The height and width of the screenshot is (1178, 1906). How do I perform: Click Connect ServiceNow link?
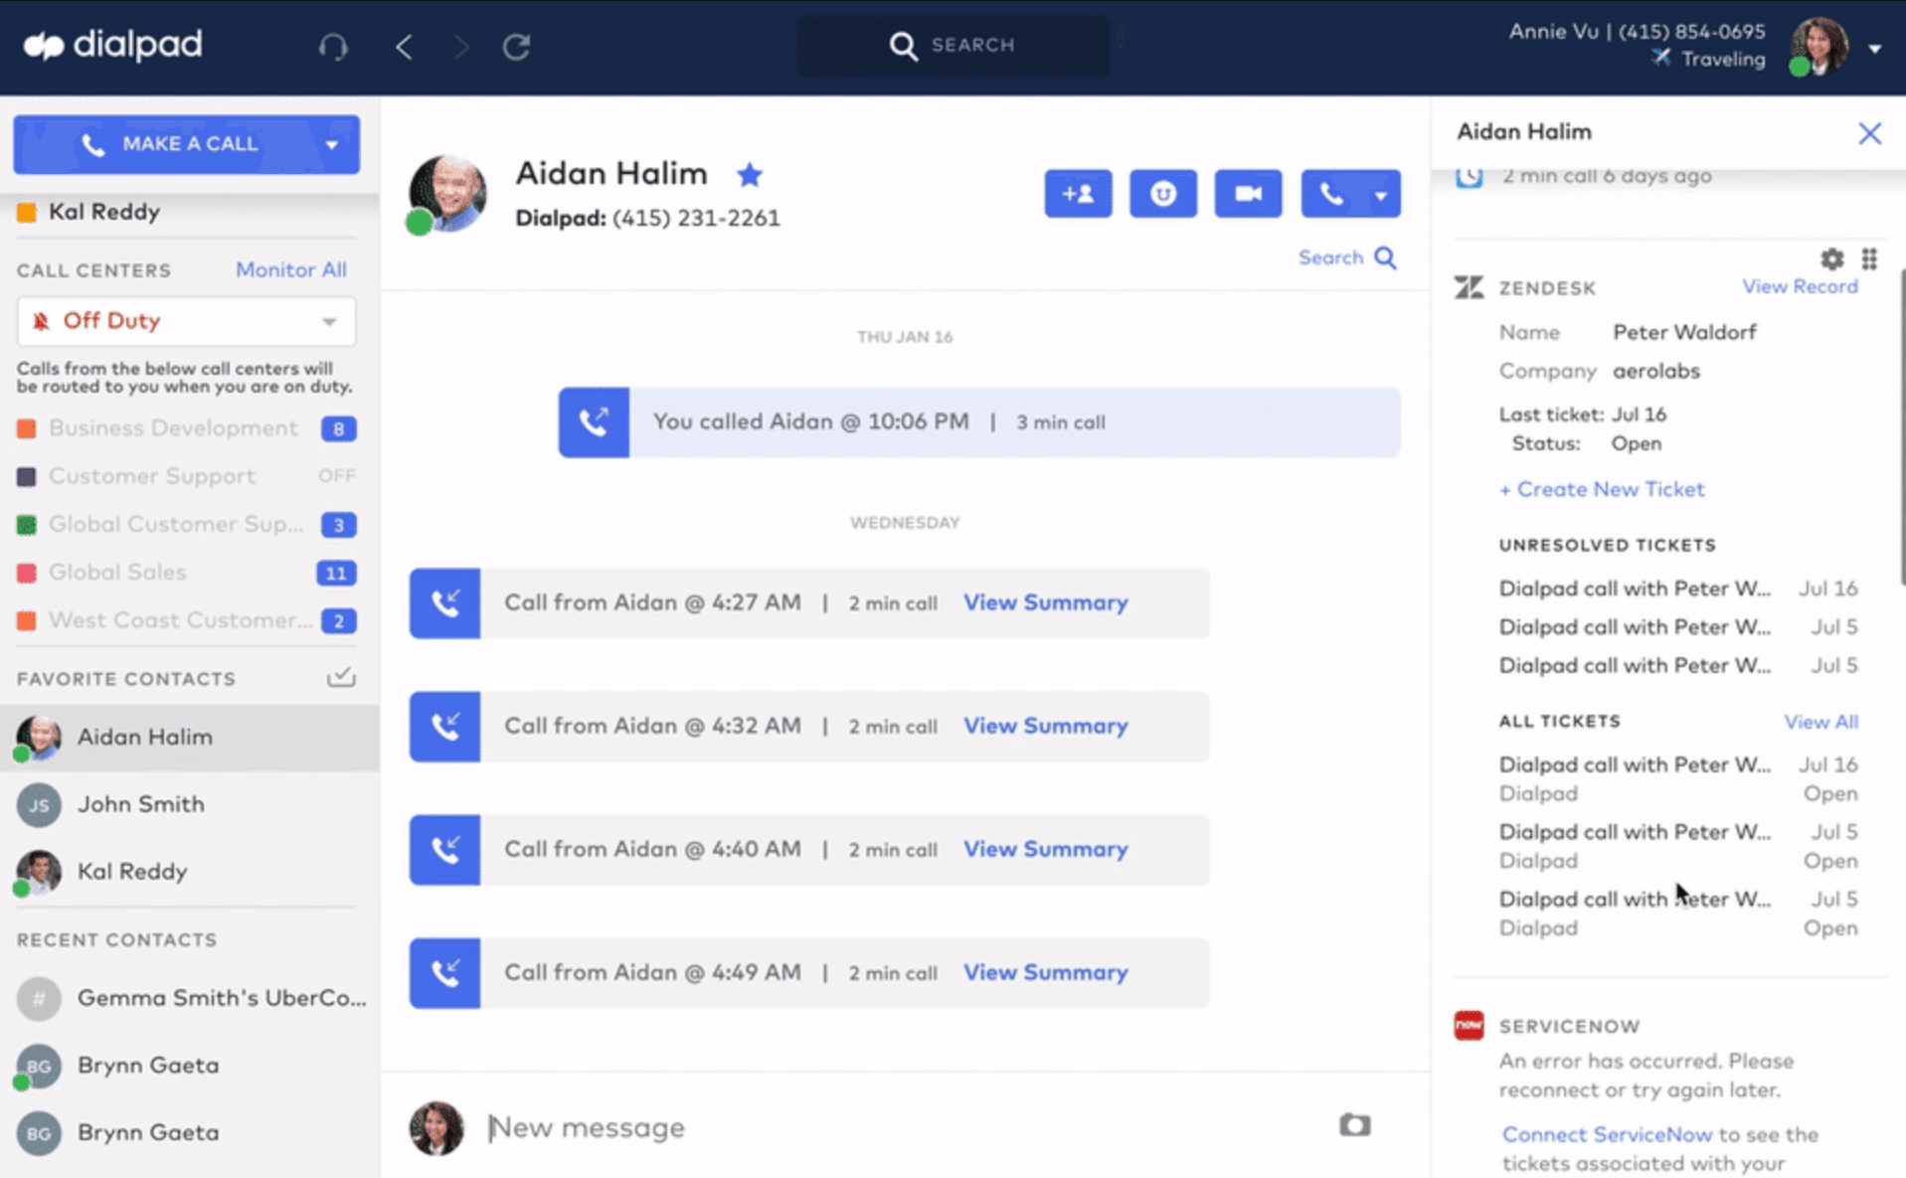[1607, 1134]
